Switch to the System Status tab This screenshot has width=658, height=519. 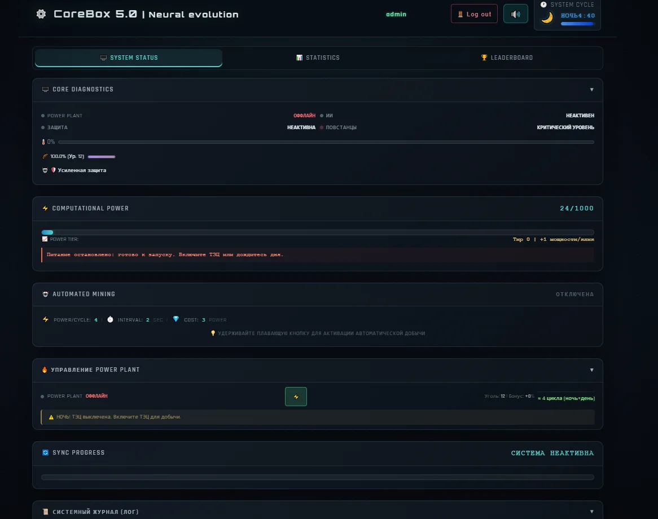(x=129, y=58)
